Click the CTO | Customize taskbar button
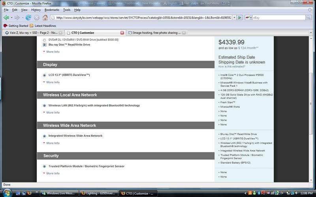Viewport: 316px width, 197px height. coord(138,193)
